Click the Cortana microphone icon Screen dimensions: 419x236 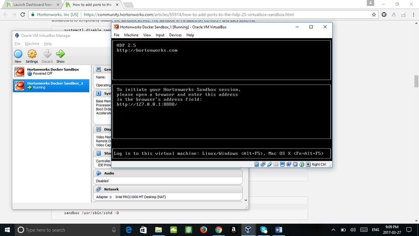(x=114, y=230)
